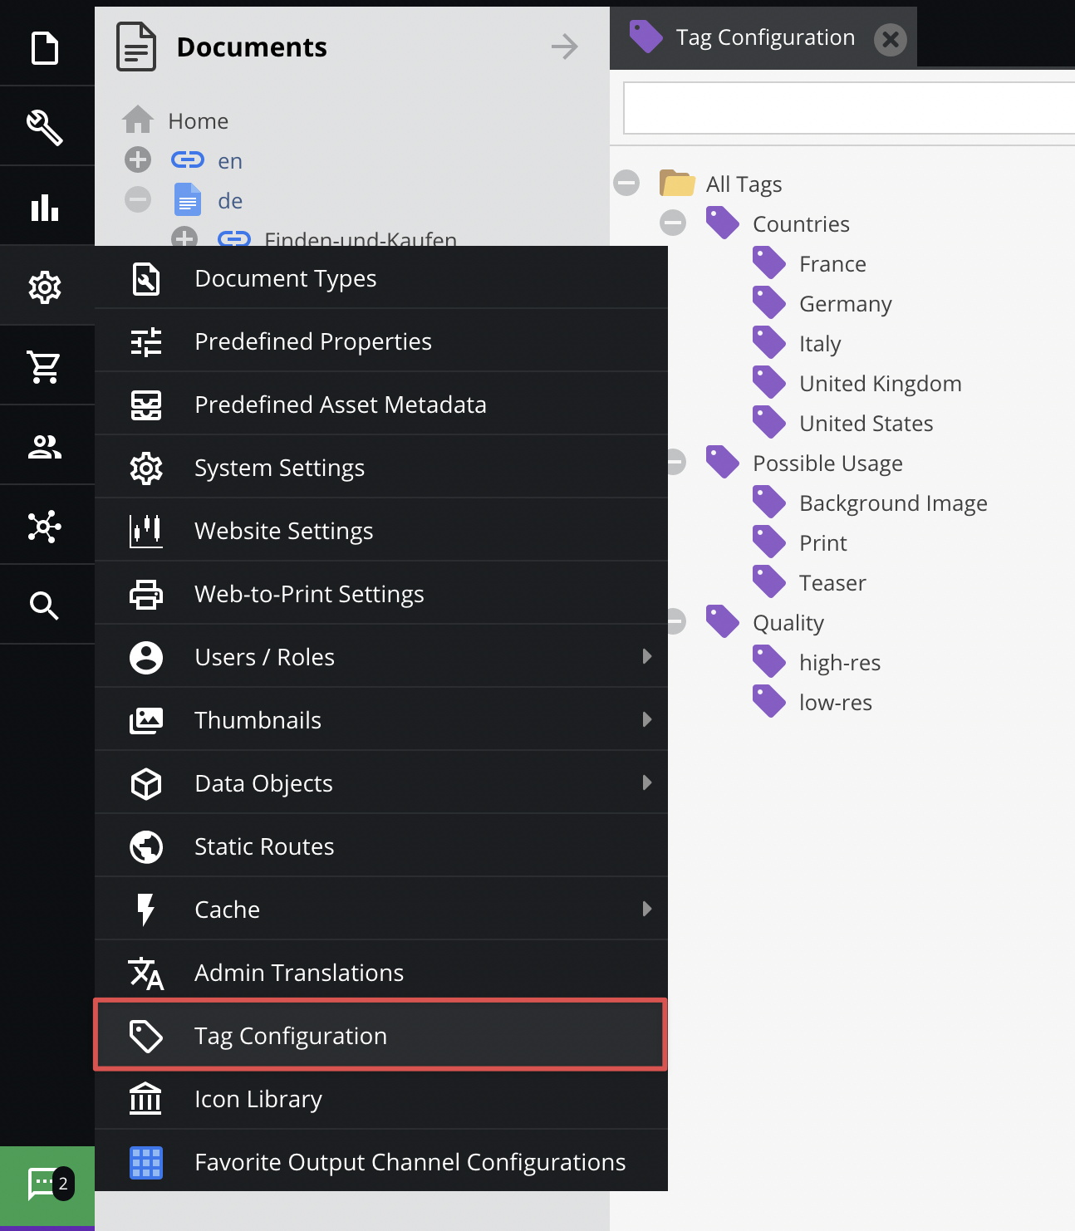Choose Icon Library from the menu
This screenshot has width=1075, height=1231.
click(381, 1099)
